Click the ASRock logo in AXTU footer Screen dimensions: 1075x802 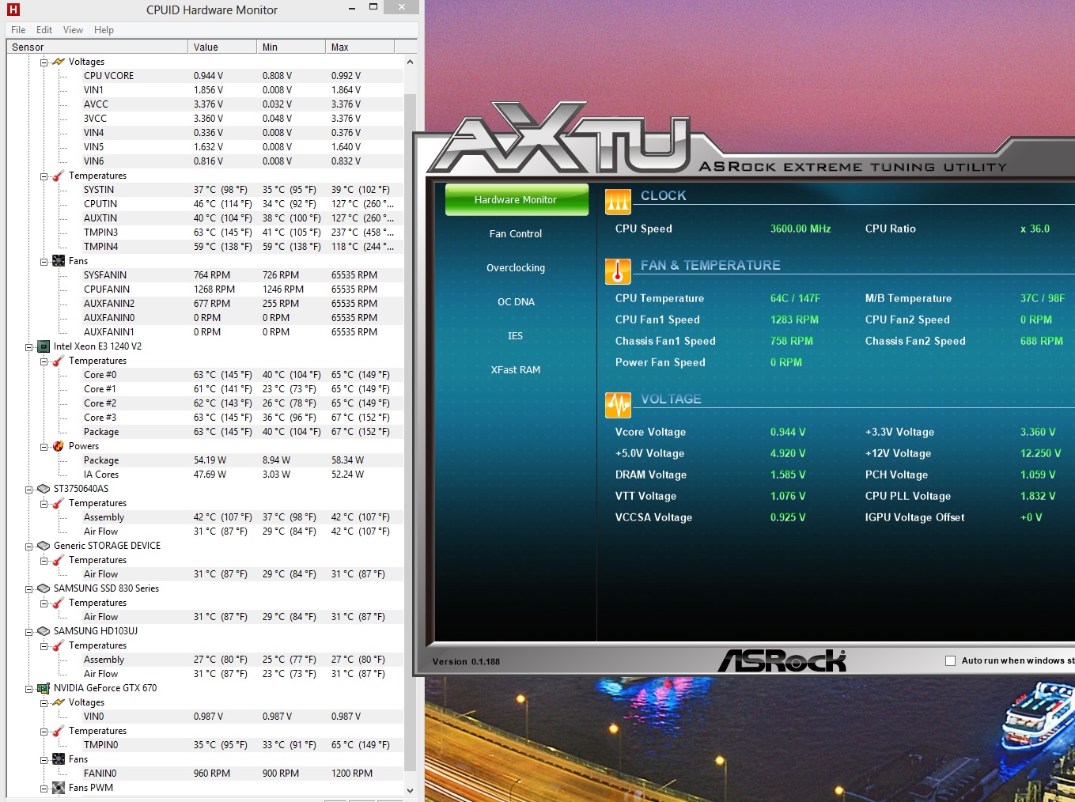782,660
